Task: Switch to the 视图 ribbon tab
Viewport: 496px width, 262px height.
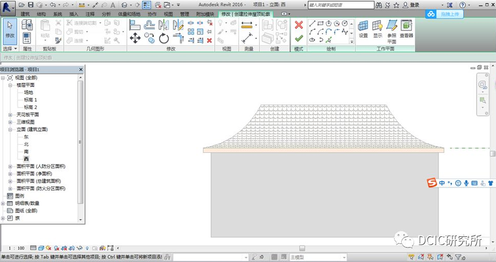Action: 168,14
